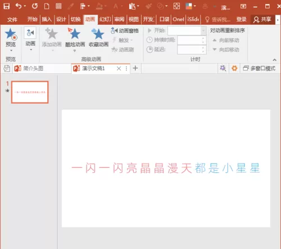
Task: Open the iSlide add-in tab
Action: coord(193,19)
